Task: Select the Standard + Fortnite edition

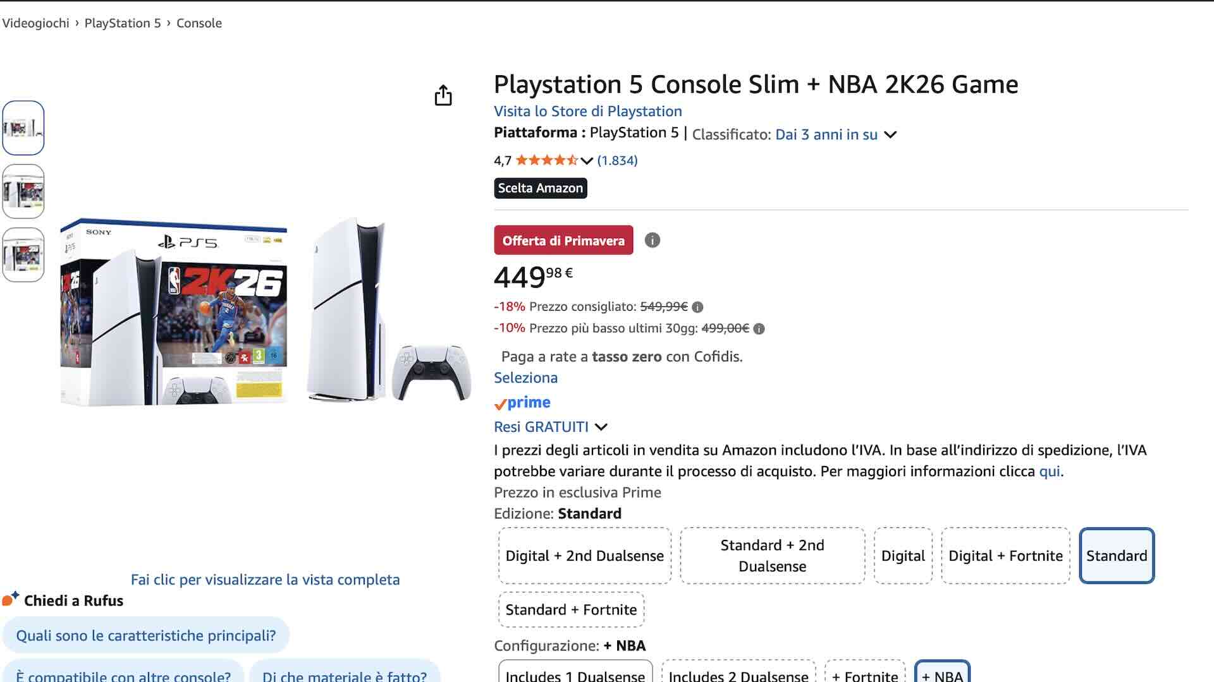Action: (x=571, y=609)
